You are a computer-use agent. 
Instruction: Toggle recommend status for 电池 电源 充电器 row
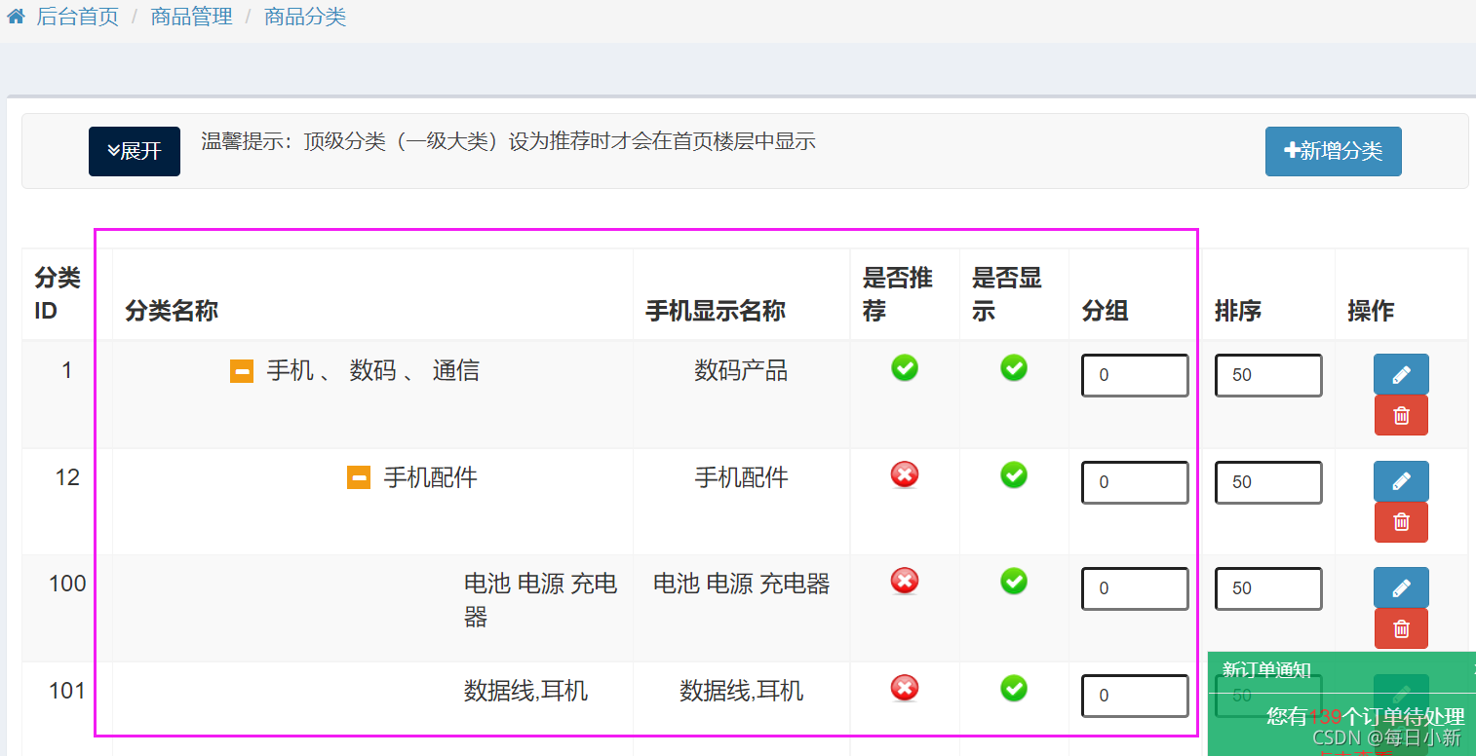905,582
